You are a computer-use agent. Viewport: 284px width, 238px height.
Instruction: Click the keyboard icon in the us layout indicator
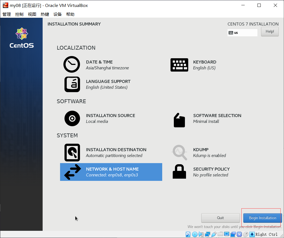coord(231,33)
